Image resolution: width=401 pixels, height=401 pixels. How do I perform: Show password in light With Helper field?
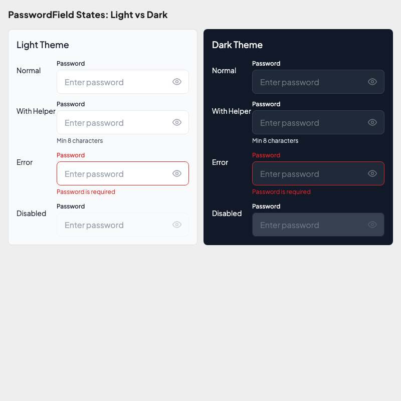[x=177, y=122]
